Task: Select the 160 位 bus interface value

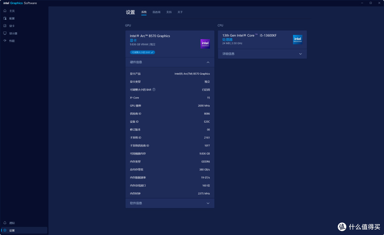Action: click(x=206, y=186)
